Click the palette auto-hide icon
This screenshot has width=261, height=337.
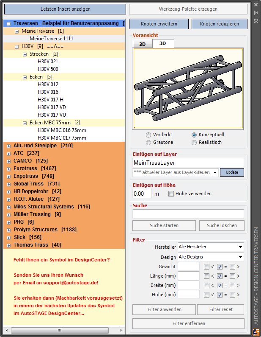point(256,13)
